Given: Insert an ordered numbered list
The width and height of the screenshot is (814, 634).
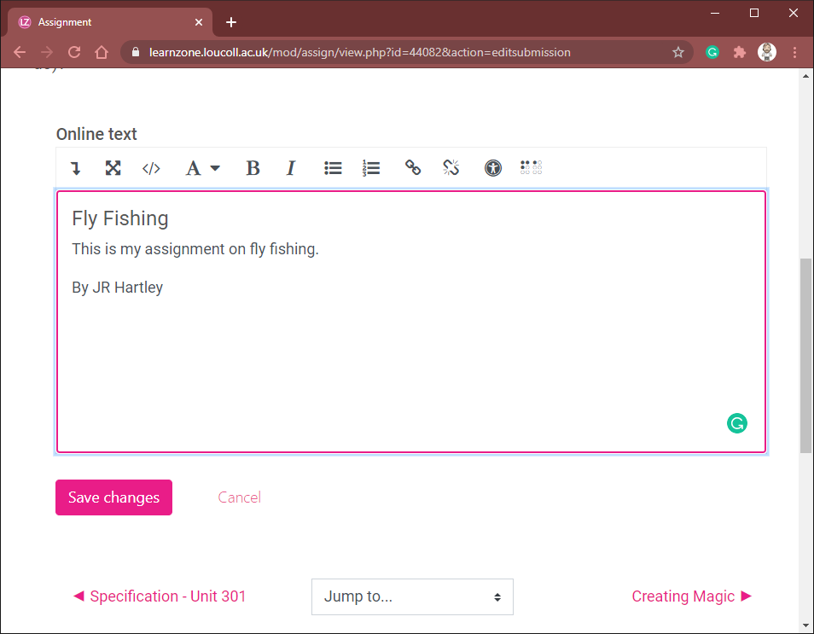Looking at the screenshot, I should pyautogui.click(x=371, y=168).
